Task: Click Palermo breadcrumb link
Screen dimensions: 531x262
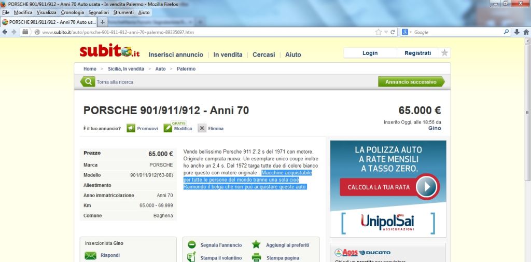Action: [186, 69]
